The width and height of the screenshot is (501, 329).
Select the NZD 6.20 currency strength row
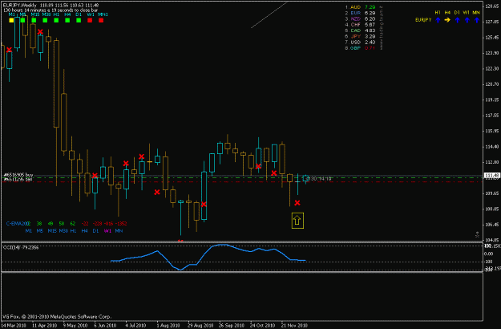point(360,19)
